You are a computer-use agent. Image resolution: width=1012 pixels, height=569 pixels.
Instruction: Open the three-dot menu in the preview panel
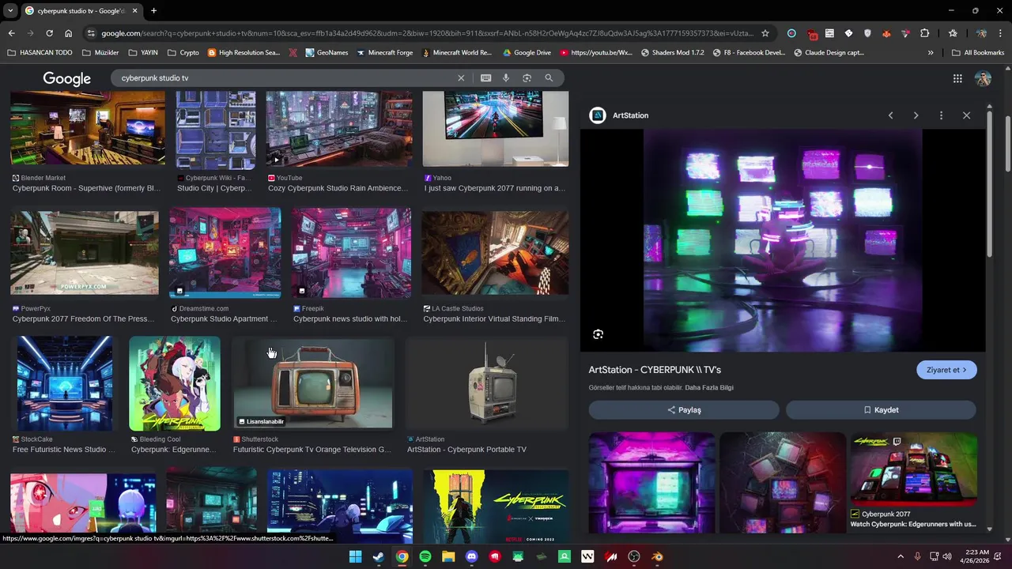tap(941, 115)
